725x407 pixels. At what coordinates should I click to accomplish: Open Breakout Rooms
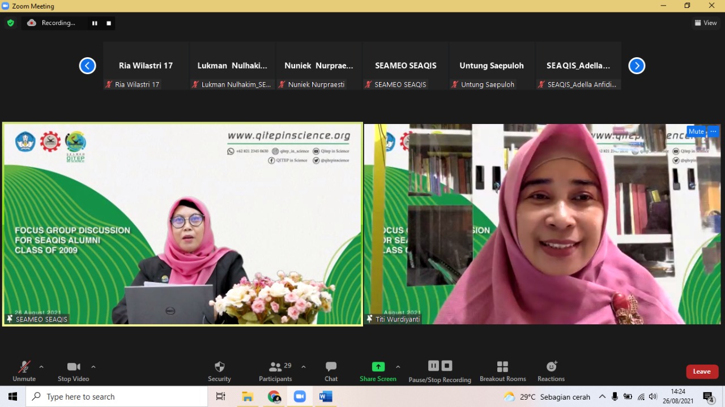coord(502,371)
